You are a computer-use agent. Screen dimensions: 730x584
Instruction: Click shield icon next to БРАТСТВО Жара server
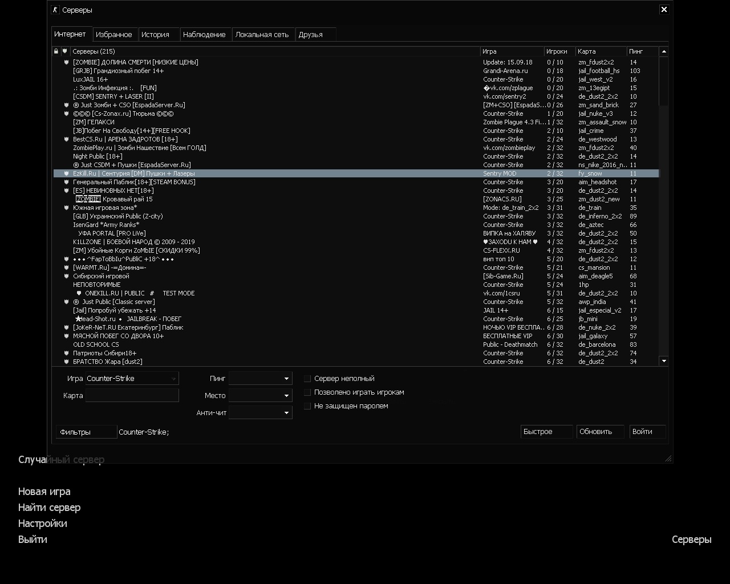tap(66, 362)
